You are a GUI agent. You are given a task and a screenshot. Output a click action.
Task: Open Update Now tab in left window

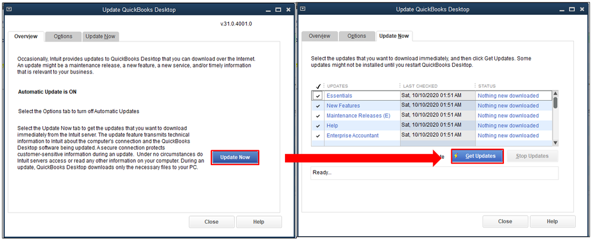[x=100, y=37]
